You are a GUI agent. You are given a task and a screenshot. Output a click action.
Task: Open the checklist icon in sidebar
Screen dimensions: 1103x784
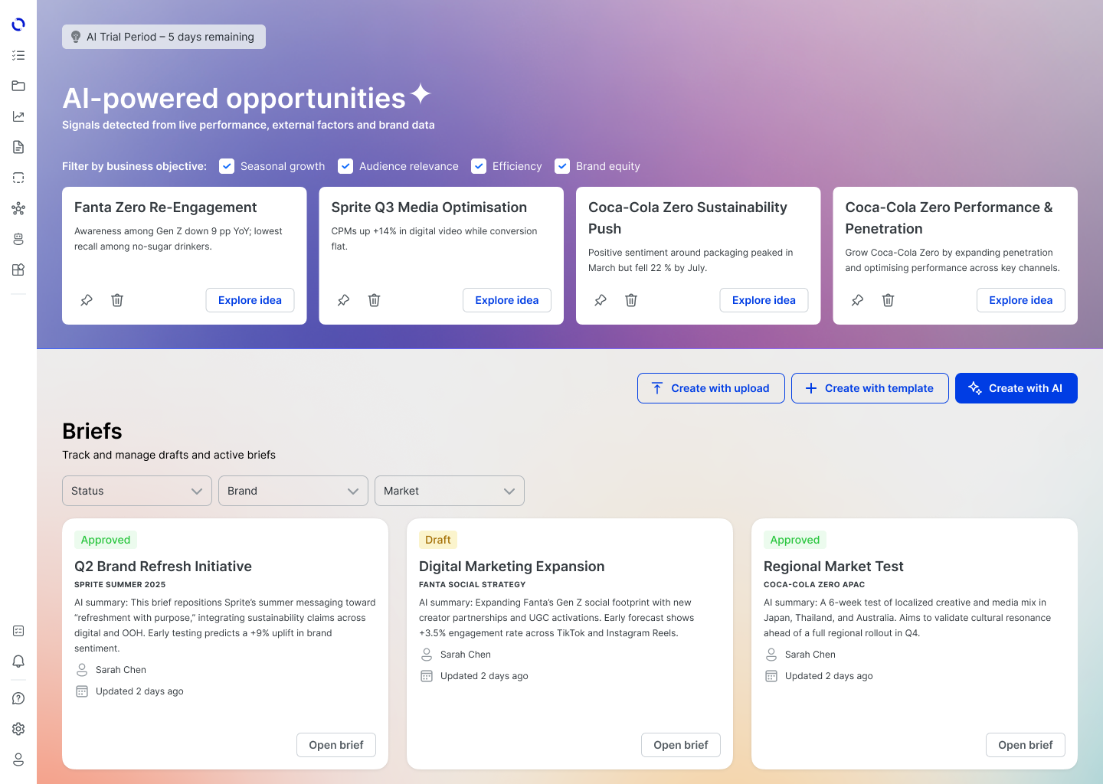point(18,55)
